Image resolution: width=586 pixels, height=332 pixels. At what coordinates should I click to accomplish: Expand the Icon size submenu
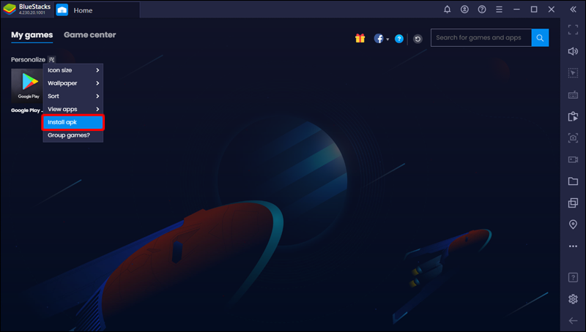click(x=73, y=70)
